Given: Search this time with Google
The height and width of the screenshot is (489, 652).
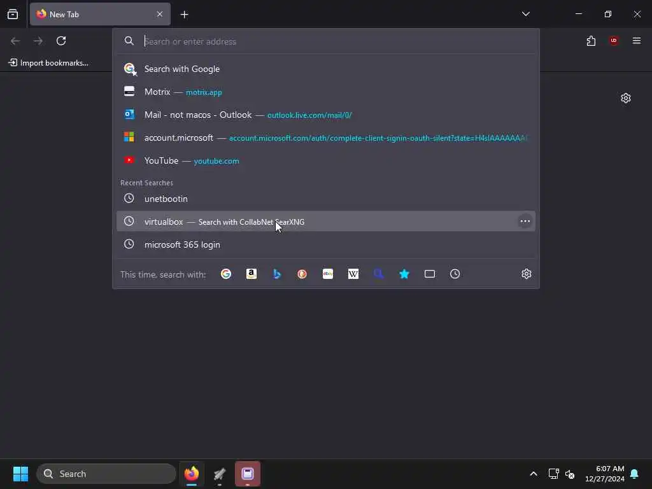Looking at the screenshot, I should (x=226, y=274).
